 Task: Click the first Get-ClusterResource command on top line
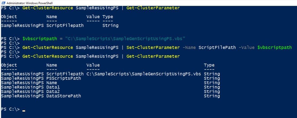click(48, 8)
